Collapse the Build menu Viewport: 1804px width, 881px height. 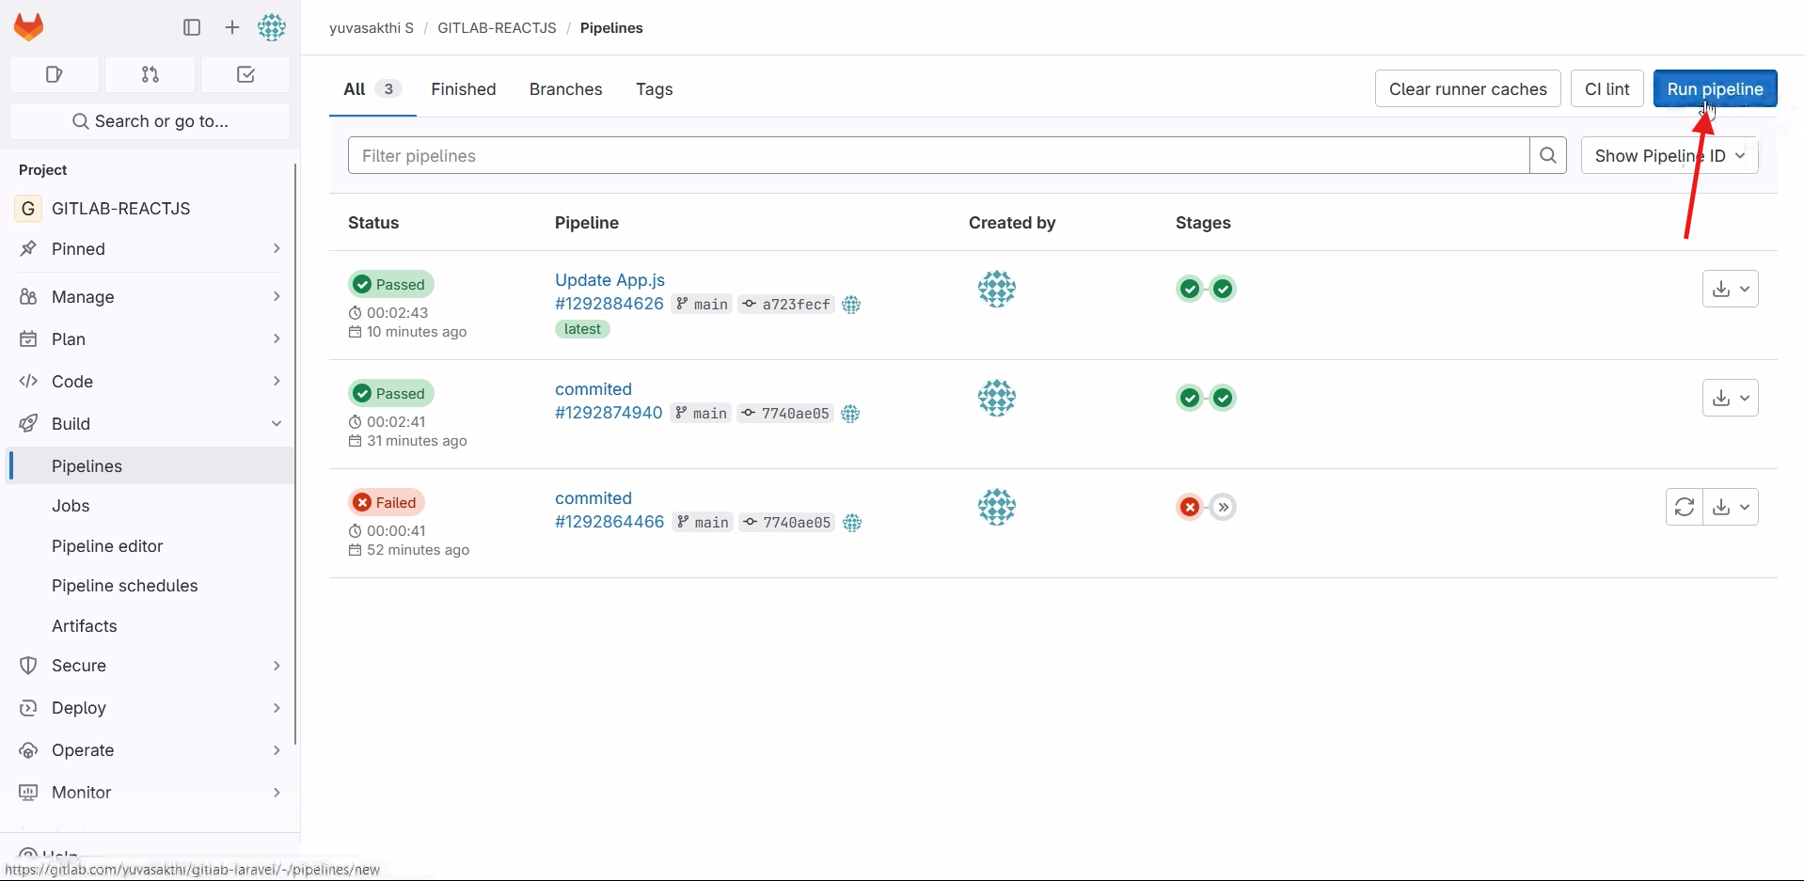(150, 424)
